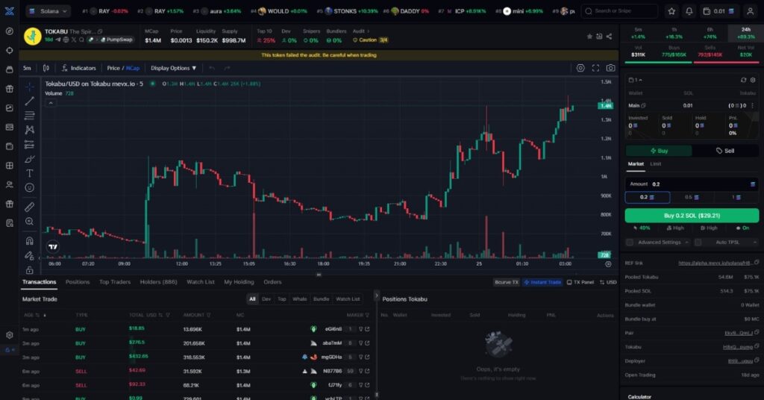Open the Solana network dropdown

(x=48, y=10)
